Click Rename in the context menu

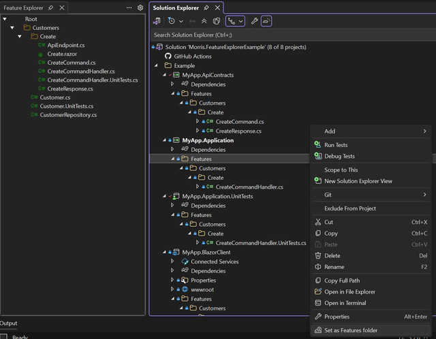371,267
